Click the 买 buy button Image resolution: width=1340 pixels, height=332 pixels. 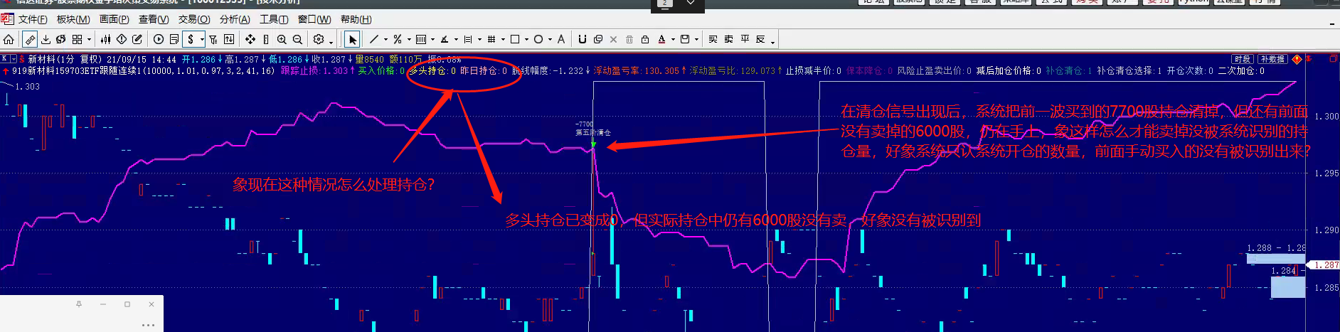click(713, 39)
